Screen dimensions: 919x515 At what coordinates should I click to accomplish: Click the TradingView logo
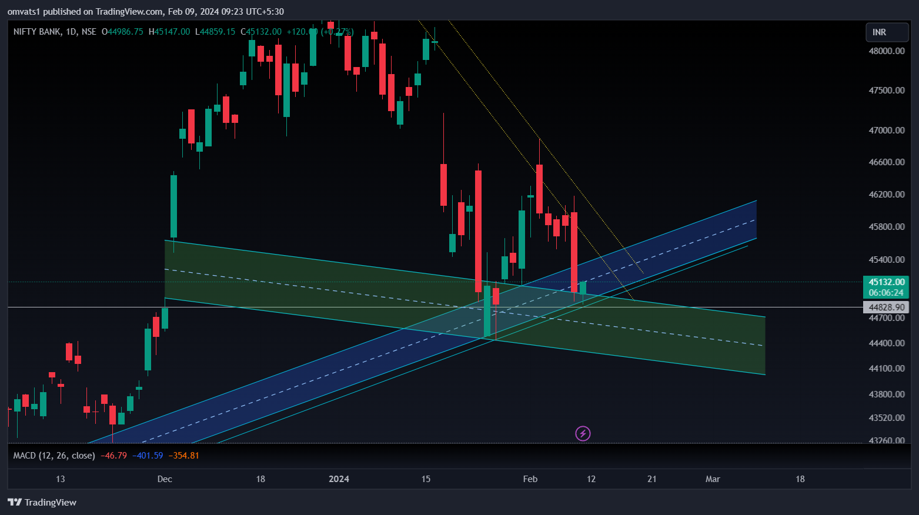[x=42, y=502]
